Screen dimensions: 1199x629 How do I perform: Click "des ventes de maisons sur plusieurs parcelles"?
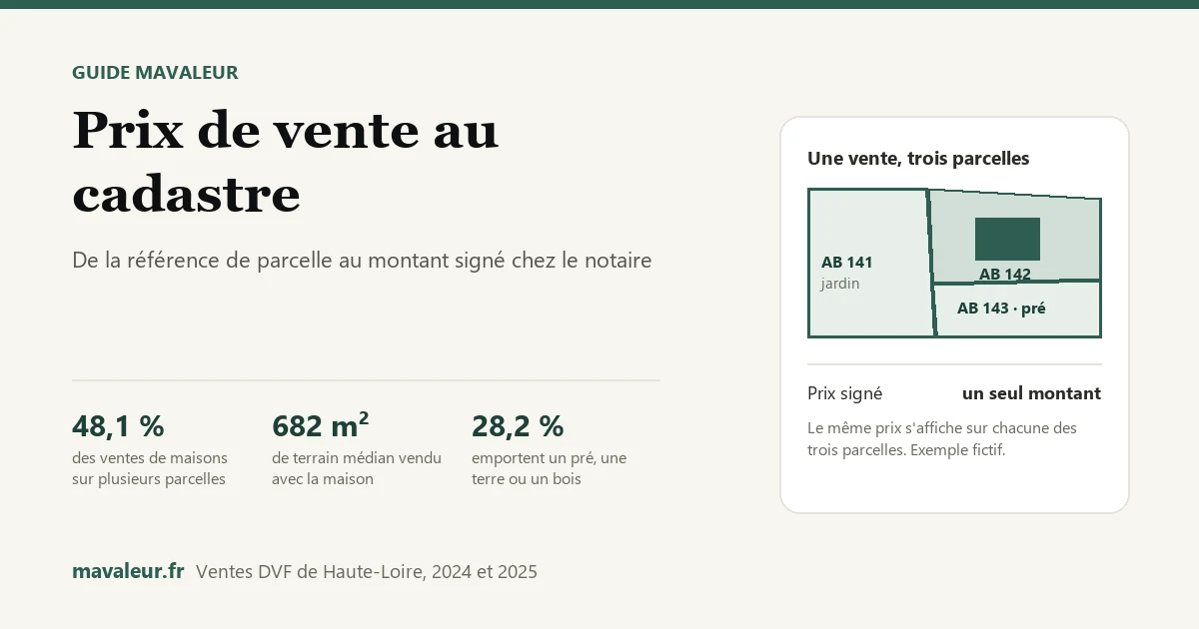(150, 468)
